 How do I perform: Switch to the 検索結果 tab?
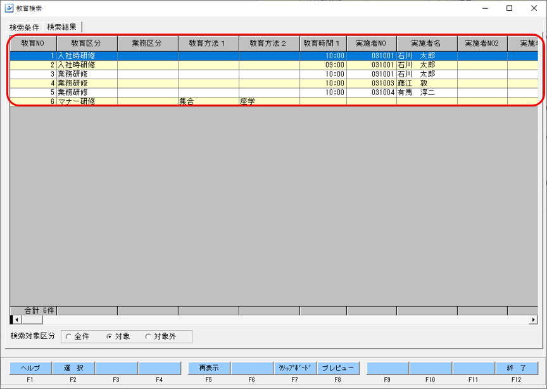tap(62, 27)
